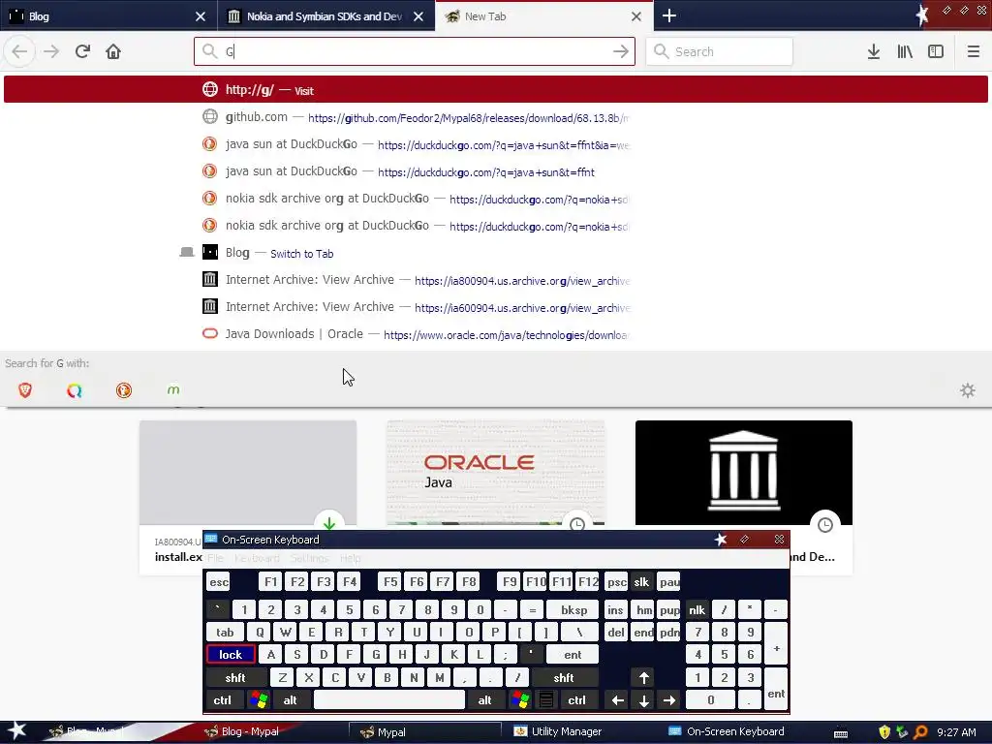The height and width of the screenshot is (744, 992).
Task: Open search settings gear icon
Action: tap(968, 390)
